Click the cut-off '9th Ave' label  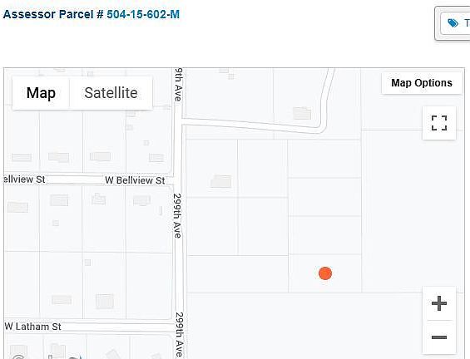[178, 85]
